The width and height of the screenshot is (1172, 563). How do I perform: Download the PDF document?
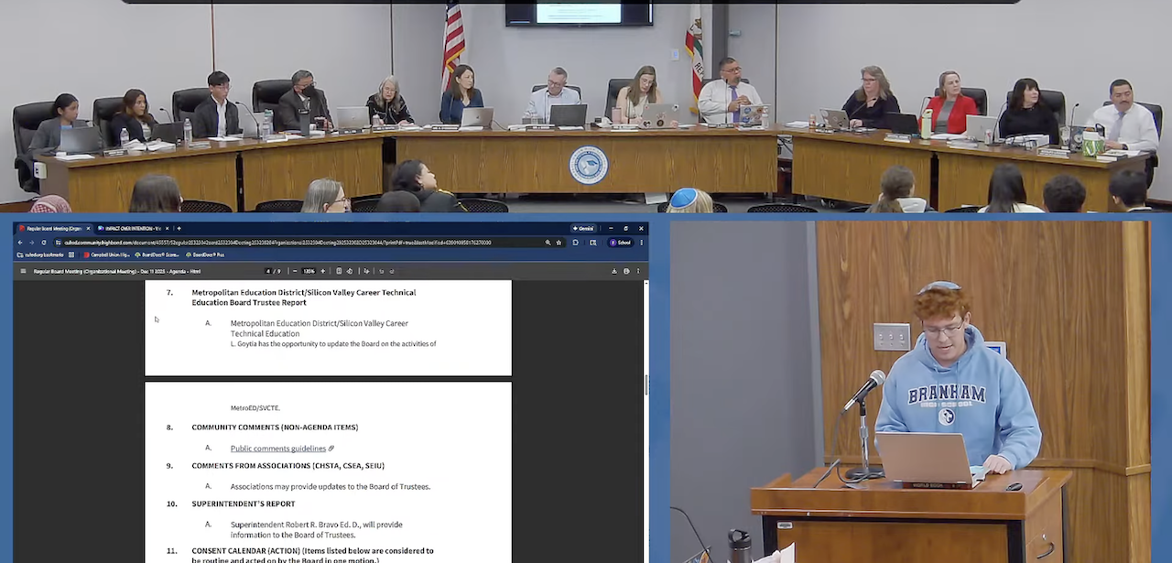click(614, 271)
